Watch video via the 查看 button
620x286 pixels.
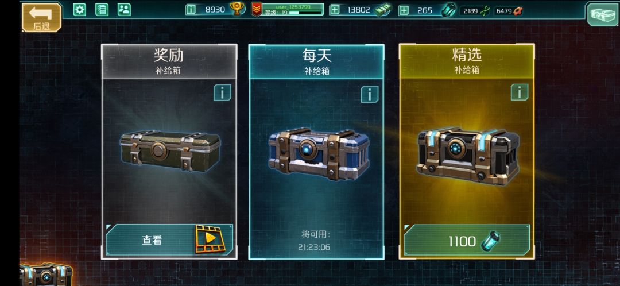[x=169, y=239]
